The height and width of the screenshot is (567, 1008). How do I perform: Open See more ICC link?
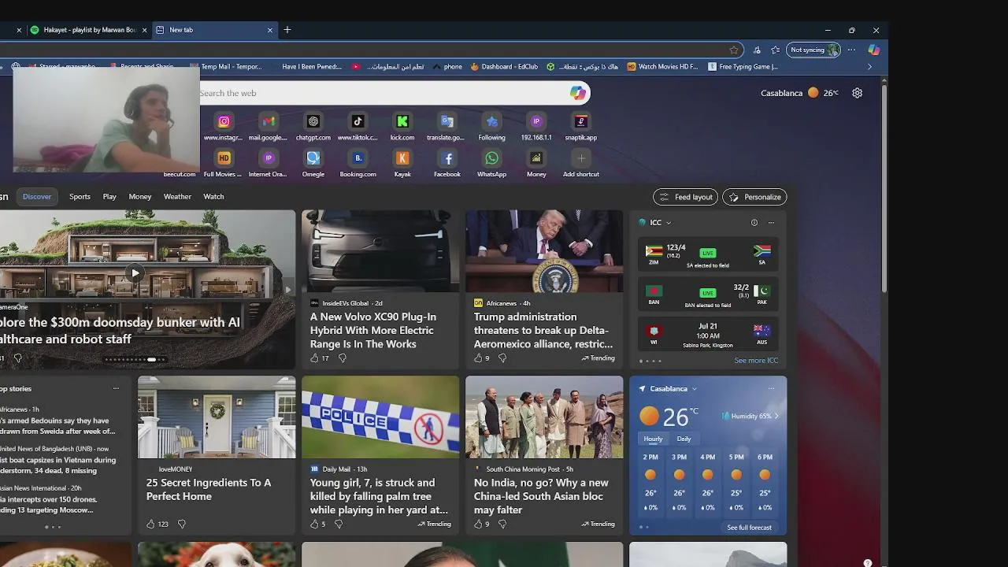756,361
